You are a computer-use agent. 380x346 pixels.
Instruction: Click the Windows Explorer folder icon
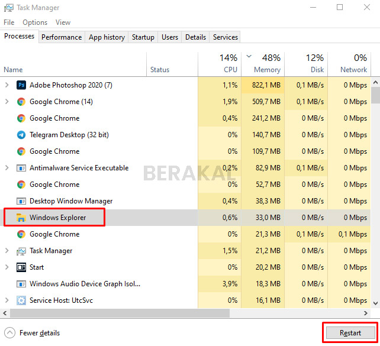click(21, 218)
